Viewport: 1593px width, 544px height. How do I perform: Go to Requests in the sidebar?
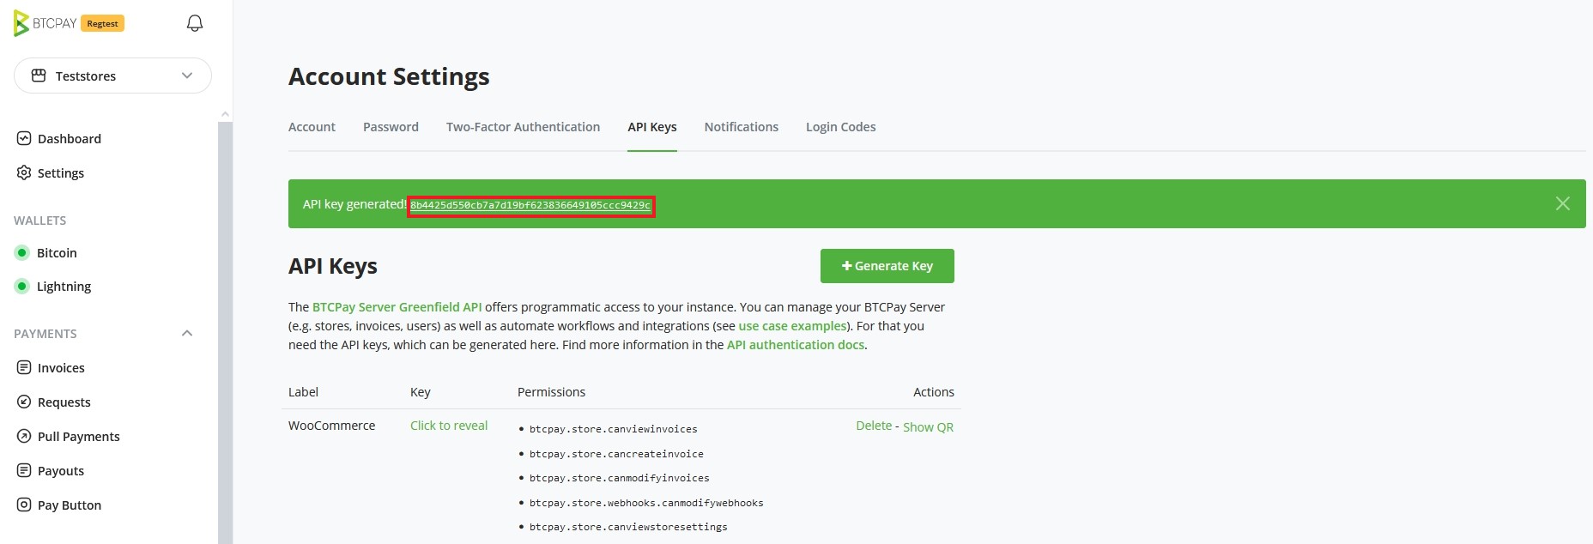pos(64,402)
